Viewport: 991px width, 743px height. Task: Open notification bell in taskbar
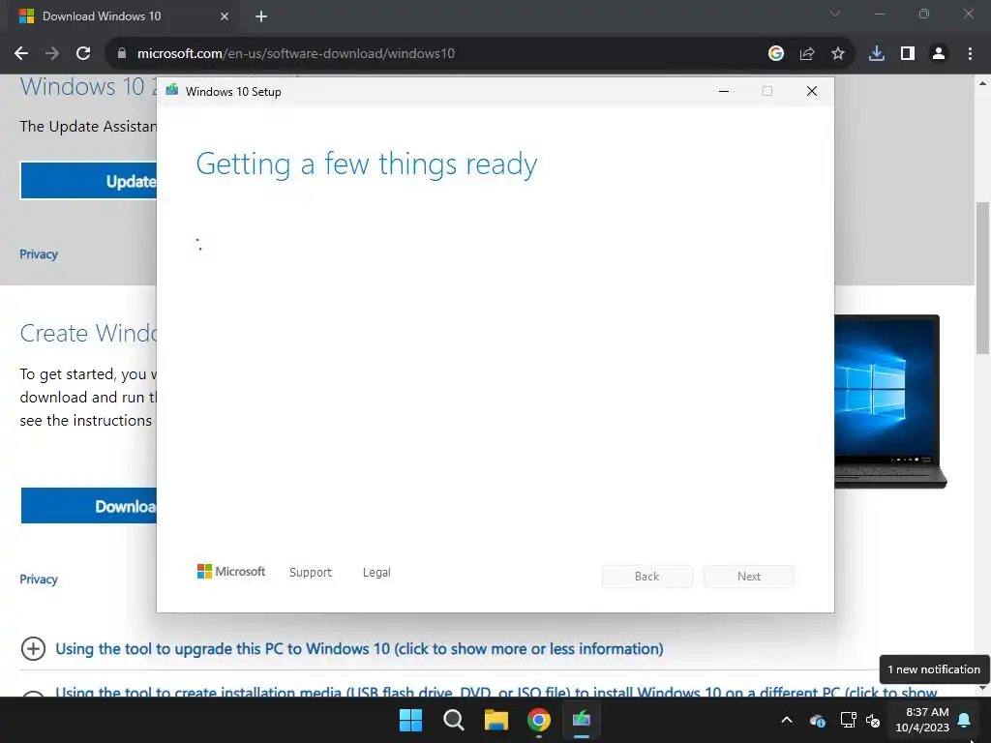(965, 720)
